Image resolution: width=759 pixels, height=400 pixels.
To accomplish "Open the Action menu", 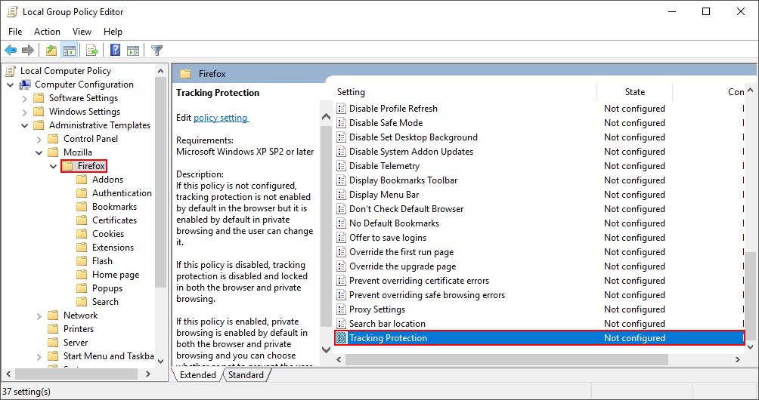I will [x=47, y=32].
